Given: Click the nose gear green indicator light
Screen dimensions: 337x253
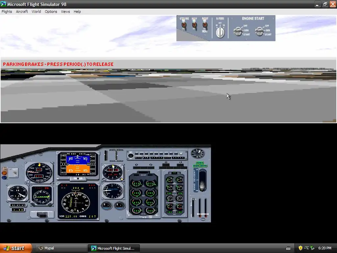Looking at the screenshot, I should pyautogui.click(x=200, y=163).
